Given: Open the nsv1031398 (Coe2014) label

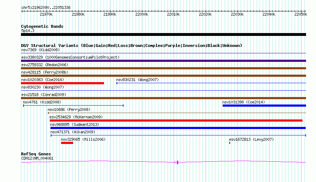Looking at the screenshot, I should pos(244,102).
